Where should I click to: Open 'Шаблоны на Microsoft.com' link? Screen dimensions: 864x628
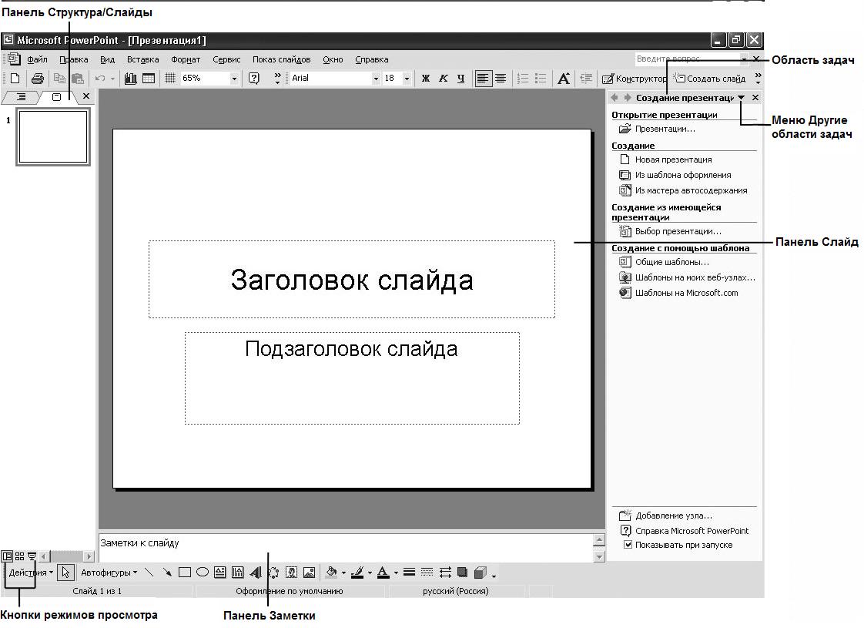(687, 293)
